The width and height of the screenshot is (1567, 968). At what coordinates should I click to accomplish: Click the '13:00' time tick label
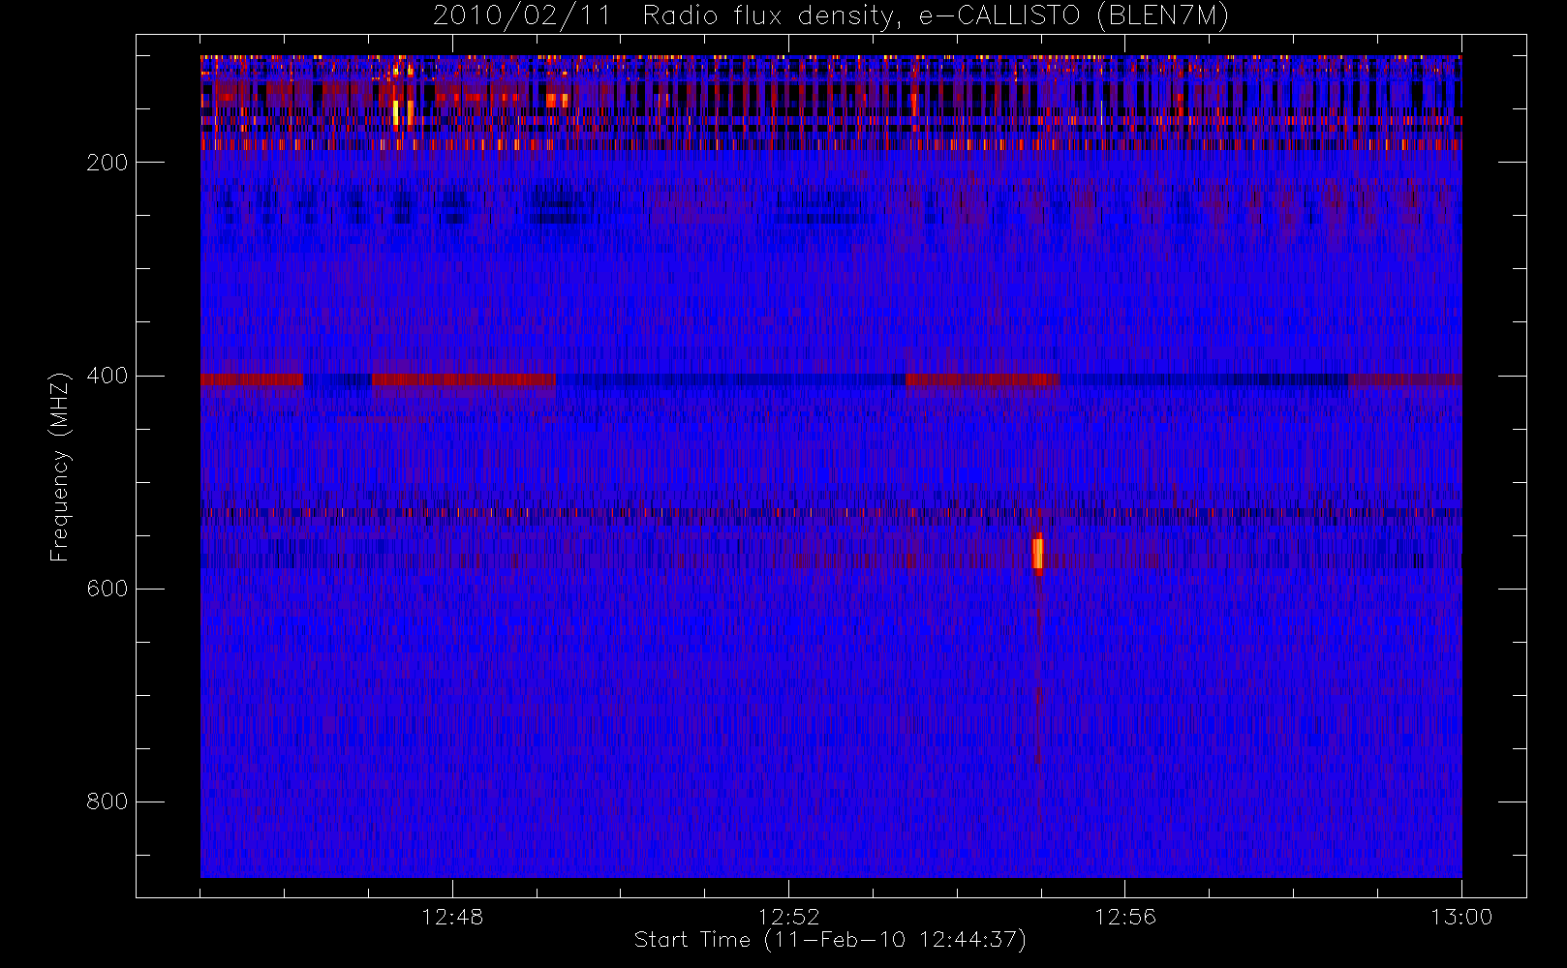pos(1461,917)
